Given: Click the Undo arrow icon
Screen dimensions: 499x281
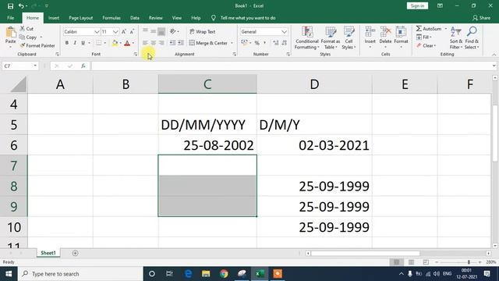Looking at the screenshot, I should (x=21, y=5).
